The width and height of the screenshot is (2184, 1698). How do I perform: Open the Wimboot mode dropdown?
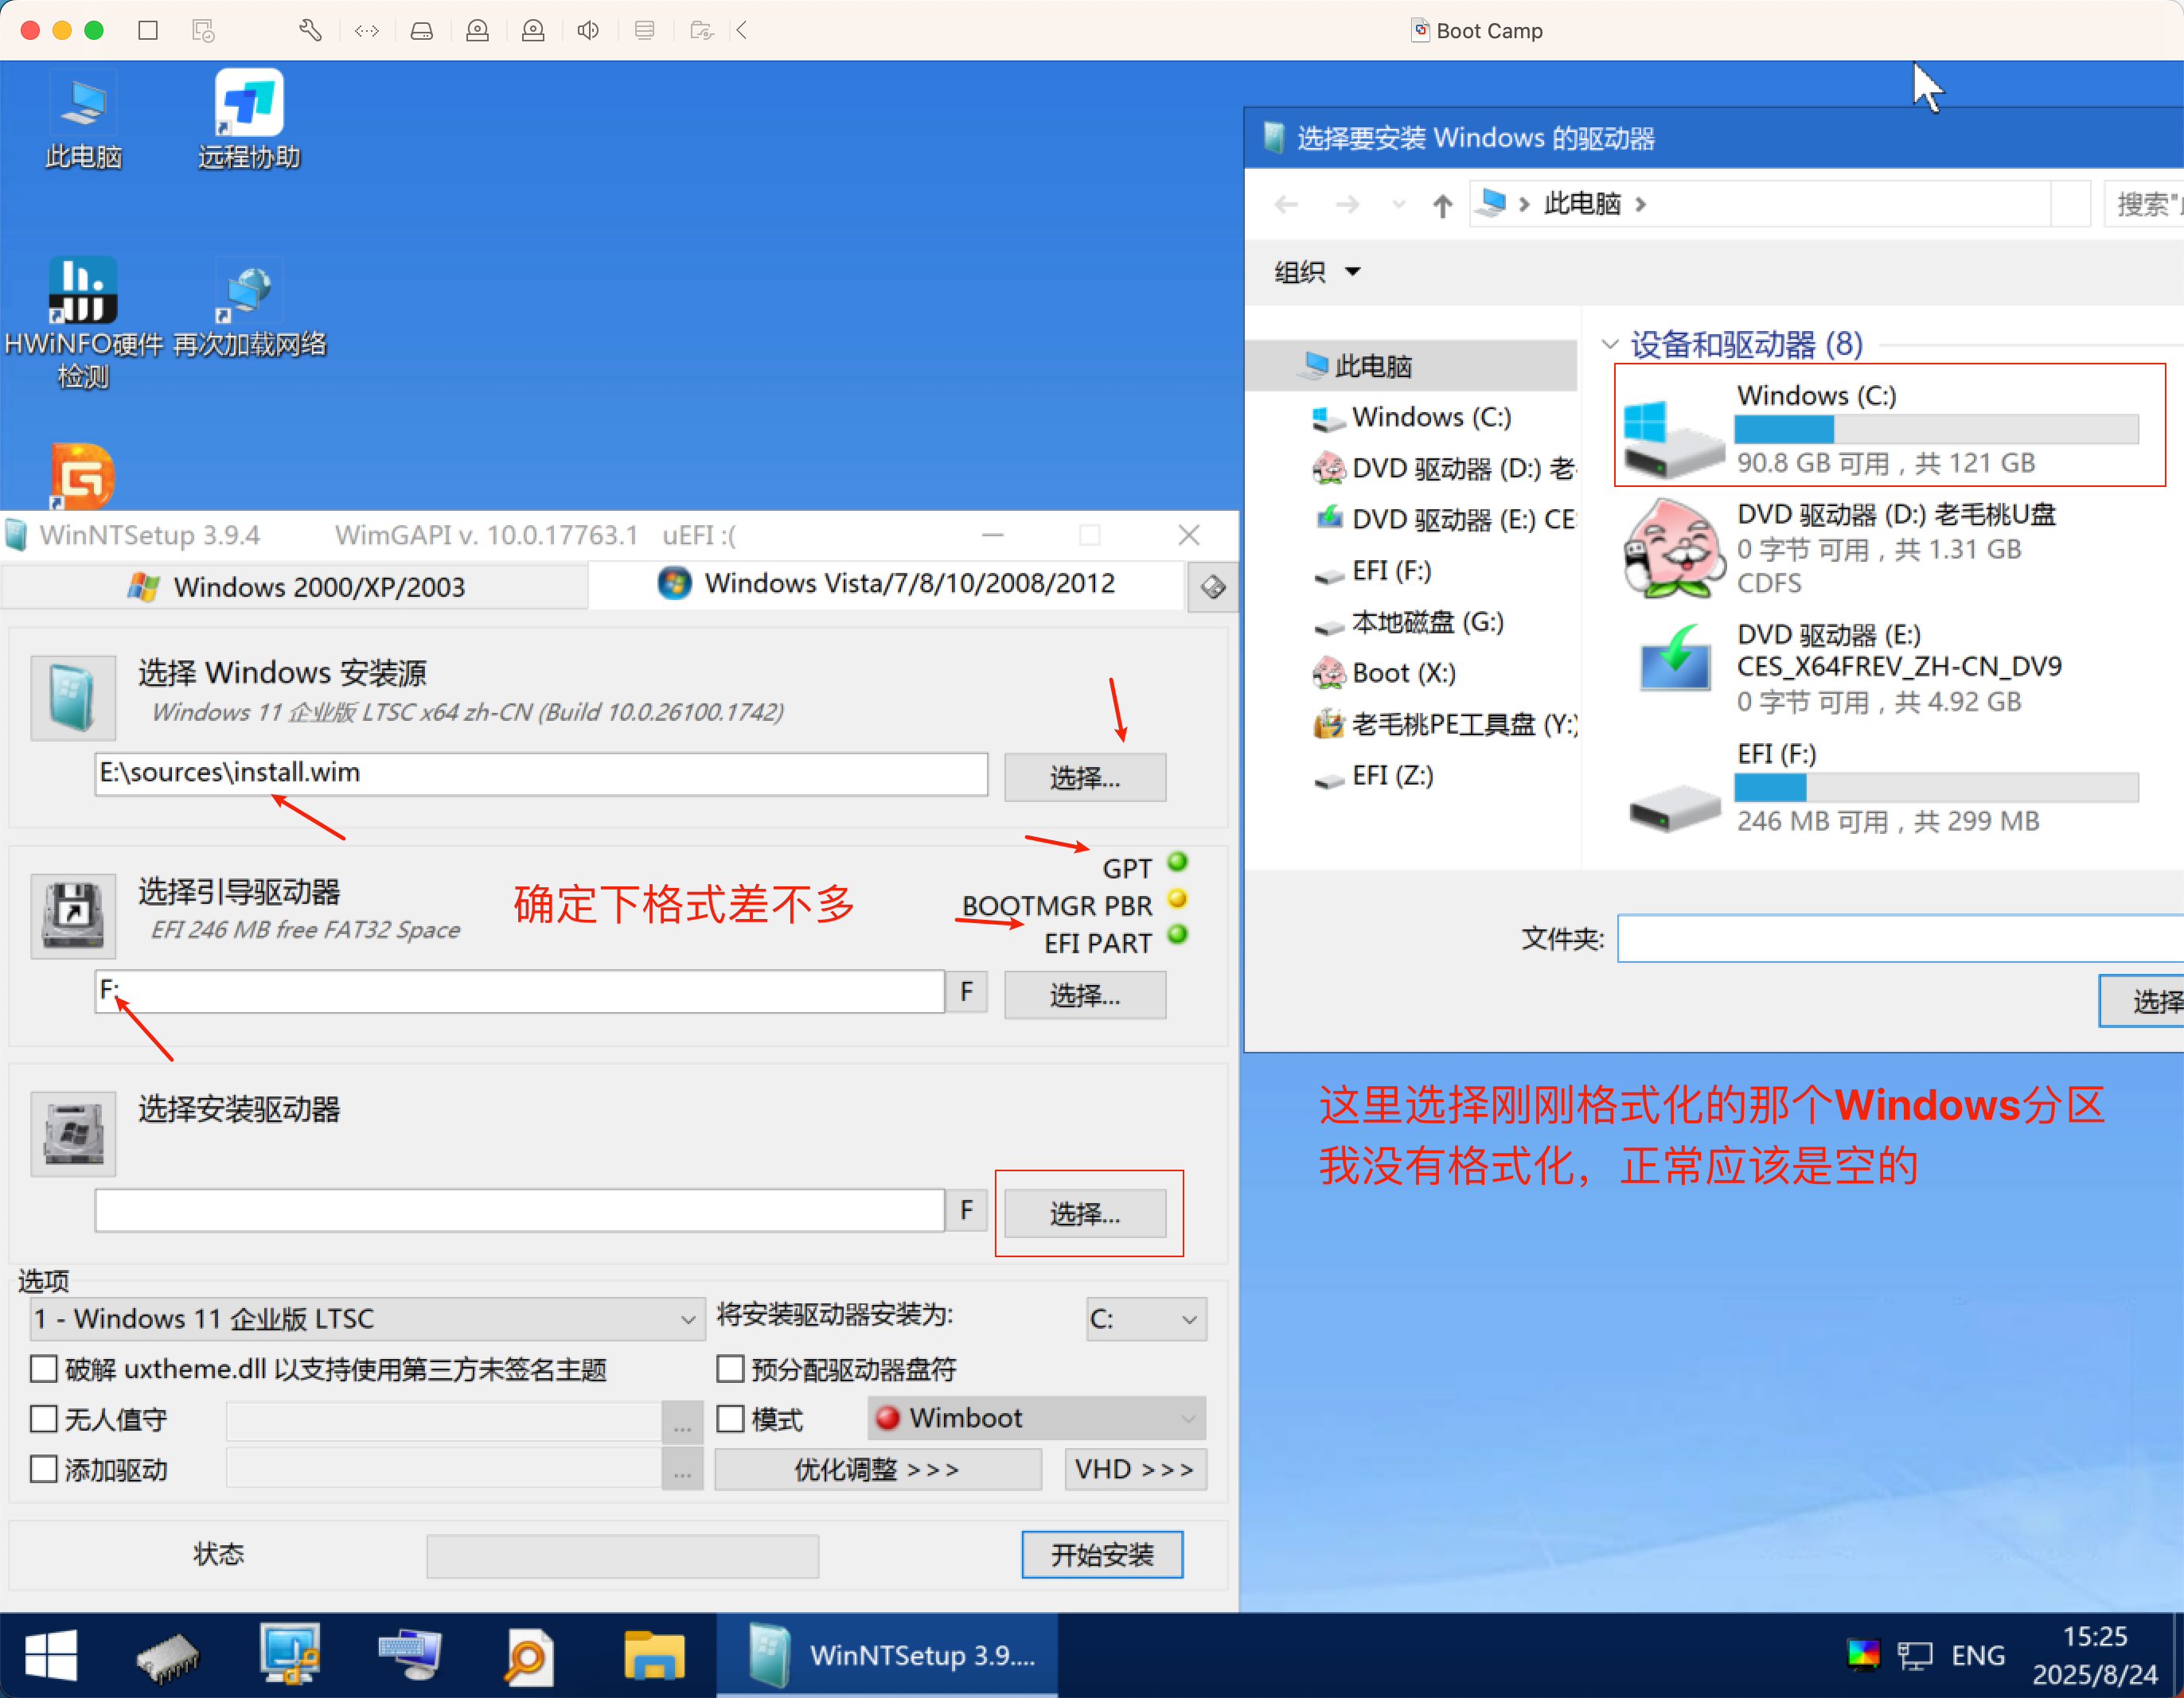1037,1418
